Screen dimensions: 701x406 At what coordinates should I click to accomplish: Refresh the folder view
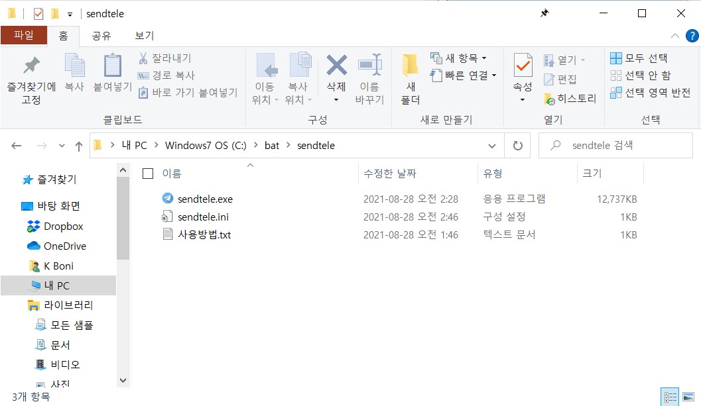[518, 146]
